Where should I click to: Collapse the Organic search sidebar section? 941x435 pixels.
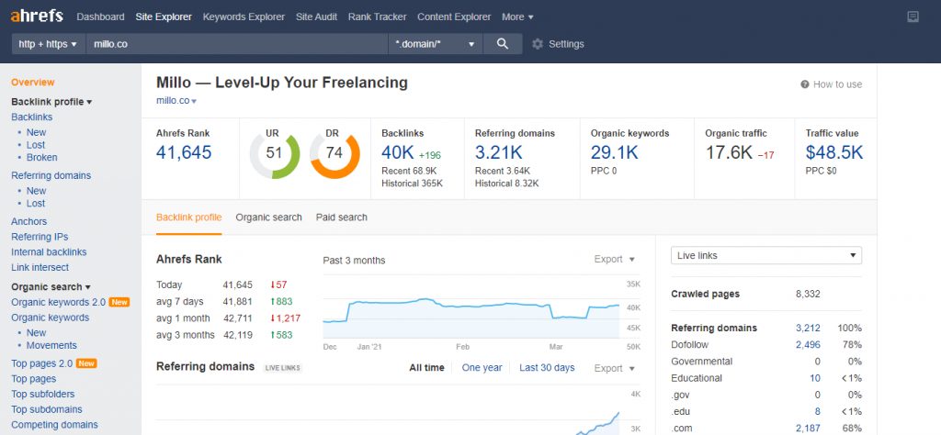pos(51,287)
